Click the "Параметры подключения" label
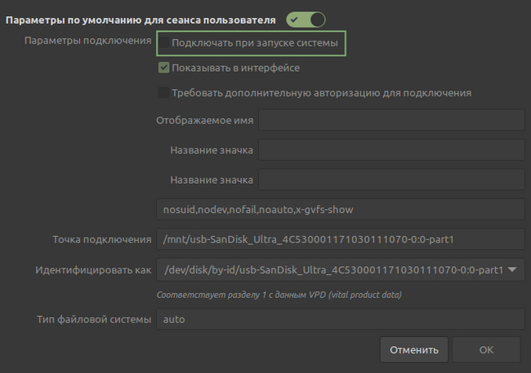Viewport: 531px width, 373px height. pyautogui.click(x=88, y=41)
